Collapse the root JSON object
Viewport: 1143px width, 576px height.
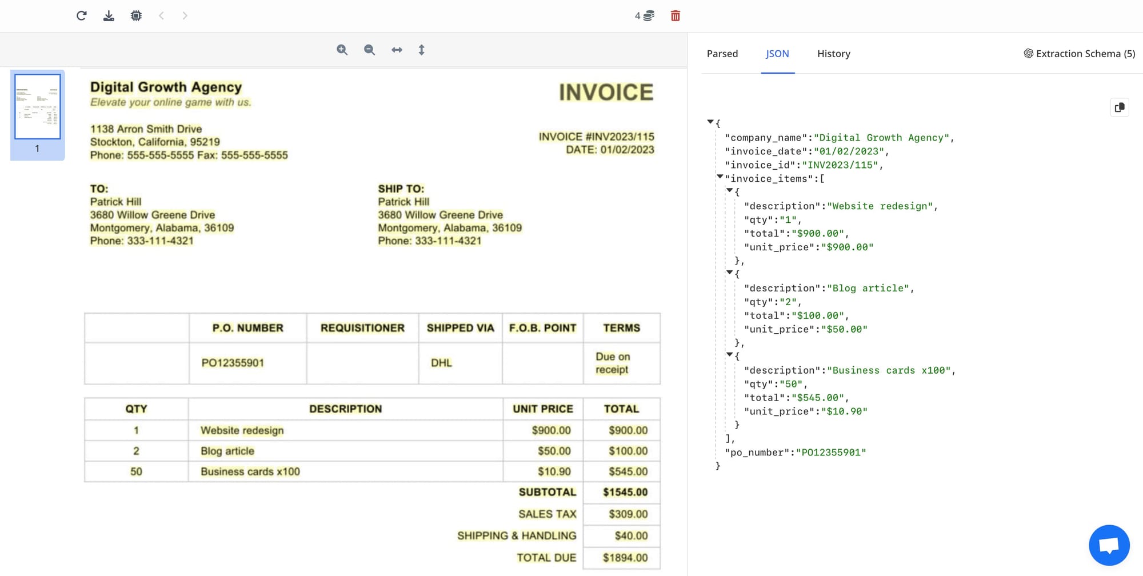710,122
